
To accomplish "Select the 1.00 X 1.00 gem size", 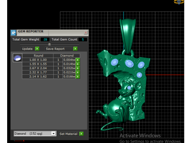I will [x=38, y=60].
